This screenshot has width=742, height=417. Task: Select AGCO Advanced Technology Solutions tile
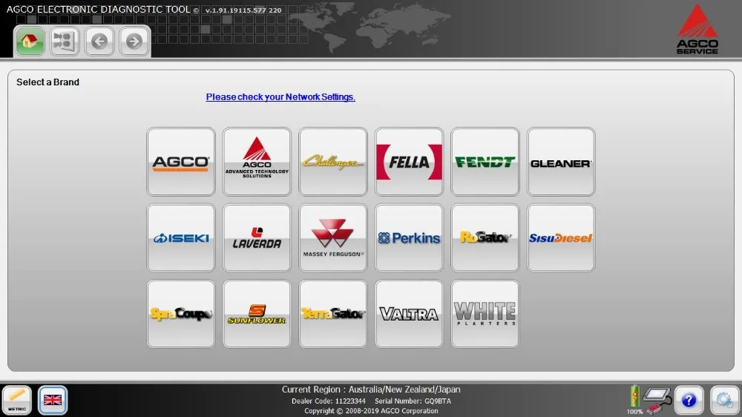pyautogui.click(x=257, y=162)
